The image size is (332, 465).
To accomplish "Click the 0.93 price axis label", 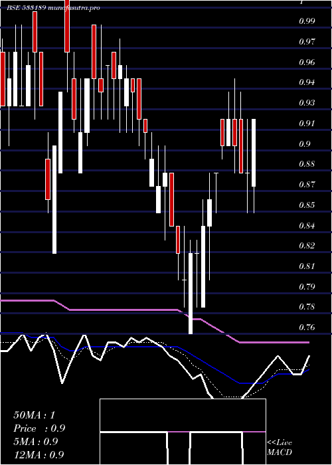I will point(307,103).
